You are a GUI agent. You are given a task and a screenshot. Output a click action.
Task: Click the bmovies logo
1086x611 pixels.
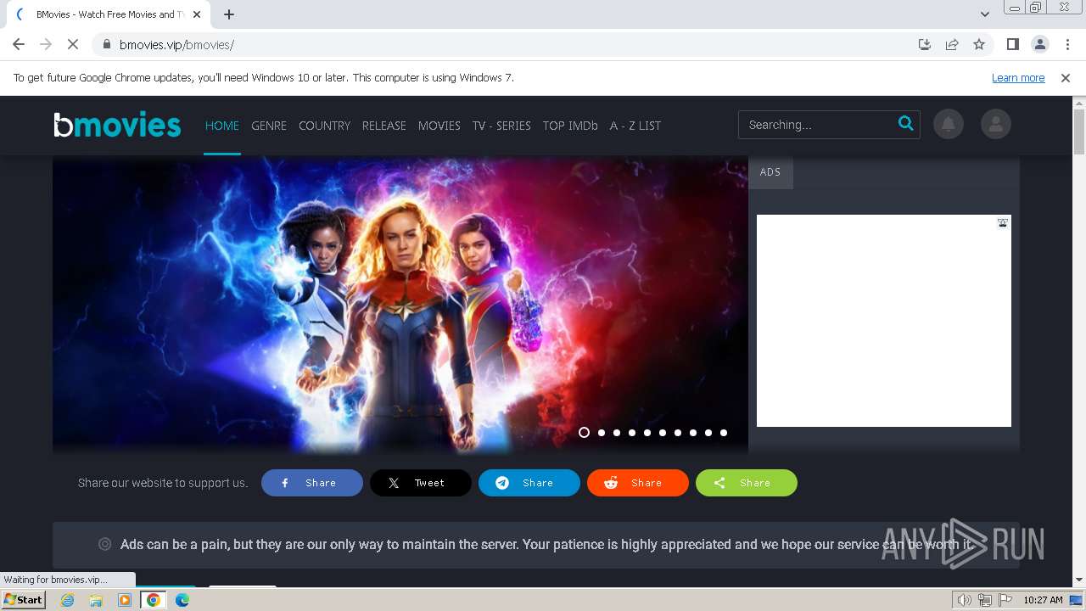(117, 125)
